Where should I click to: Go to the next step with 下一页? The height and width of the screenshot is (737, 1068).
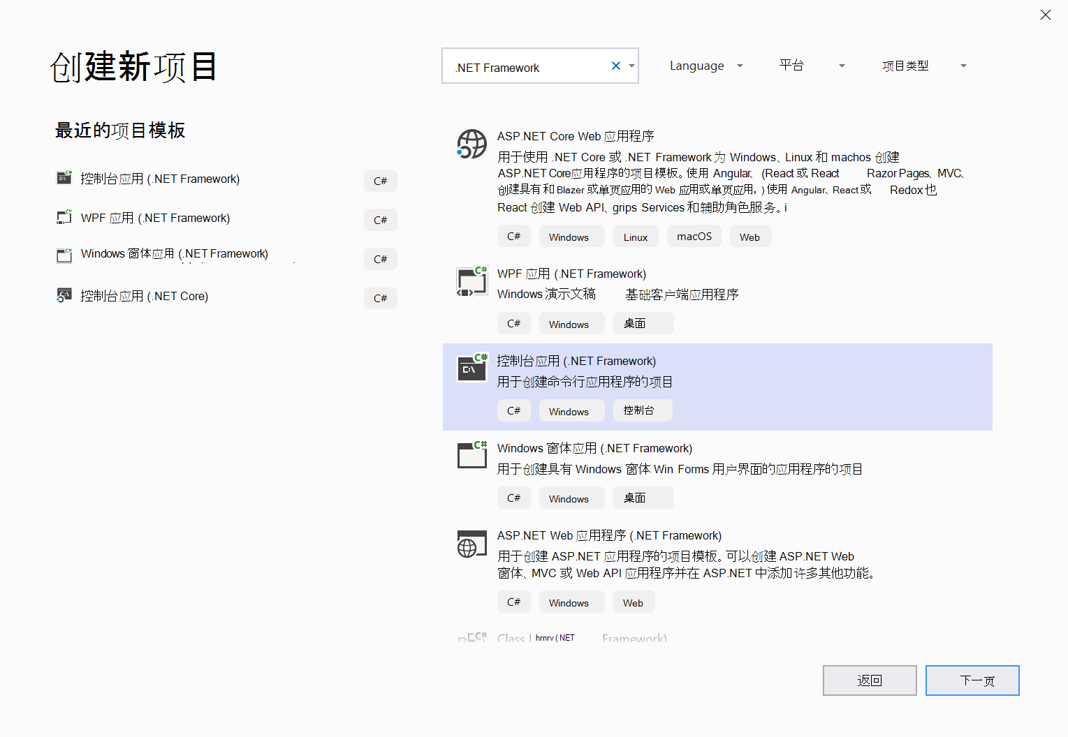[972, 680]
